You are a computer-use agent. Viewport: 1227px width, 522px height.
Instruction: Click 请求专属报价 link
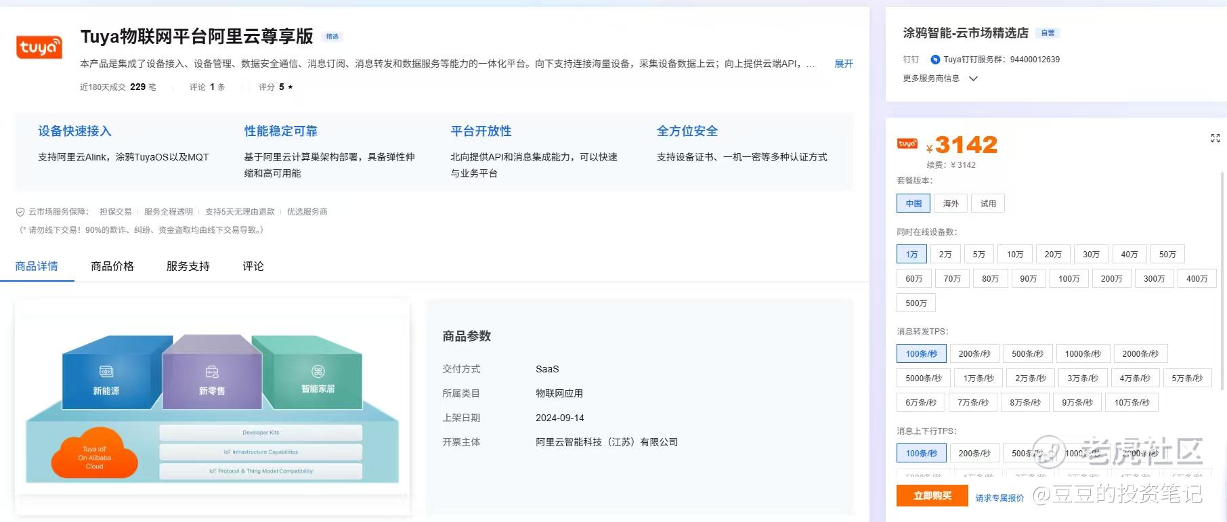(x=999, y=498)
